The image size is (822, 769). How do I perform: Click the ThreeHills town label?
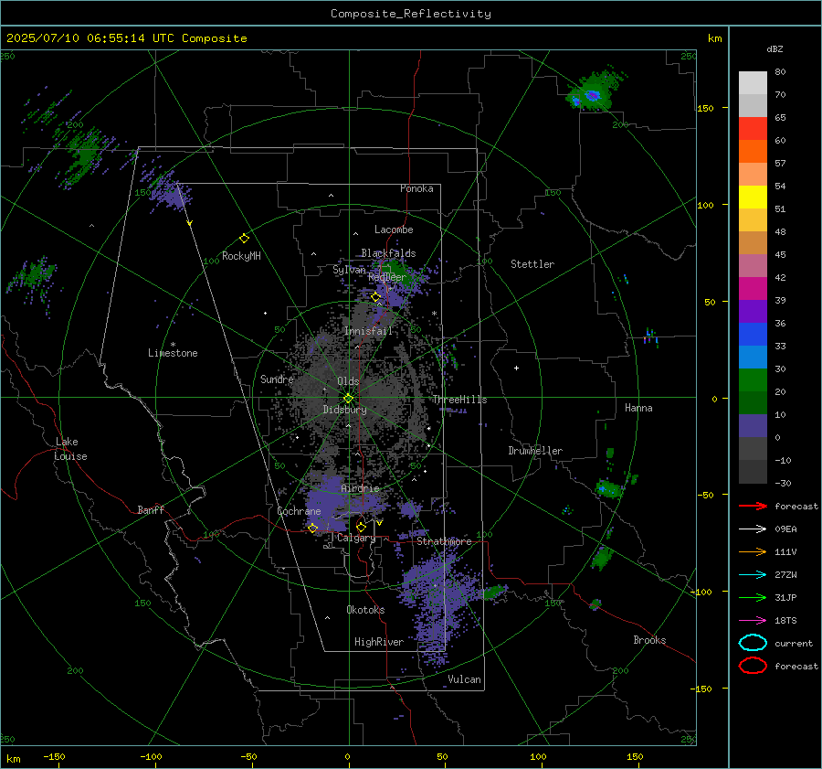coord(459,400)
